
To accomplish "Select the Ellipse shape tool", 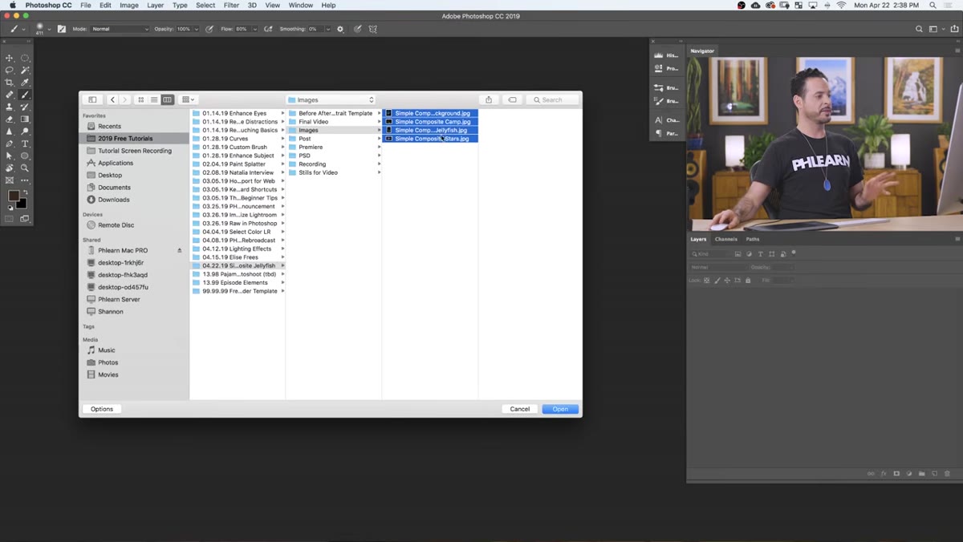I will [x=25, y=156].
